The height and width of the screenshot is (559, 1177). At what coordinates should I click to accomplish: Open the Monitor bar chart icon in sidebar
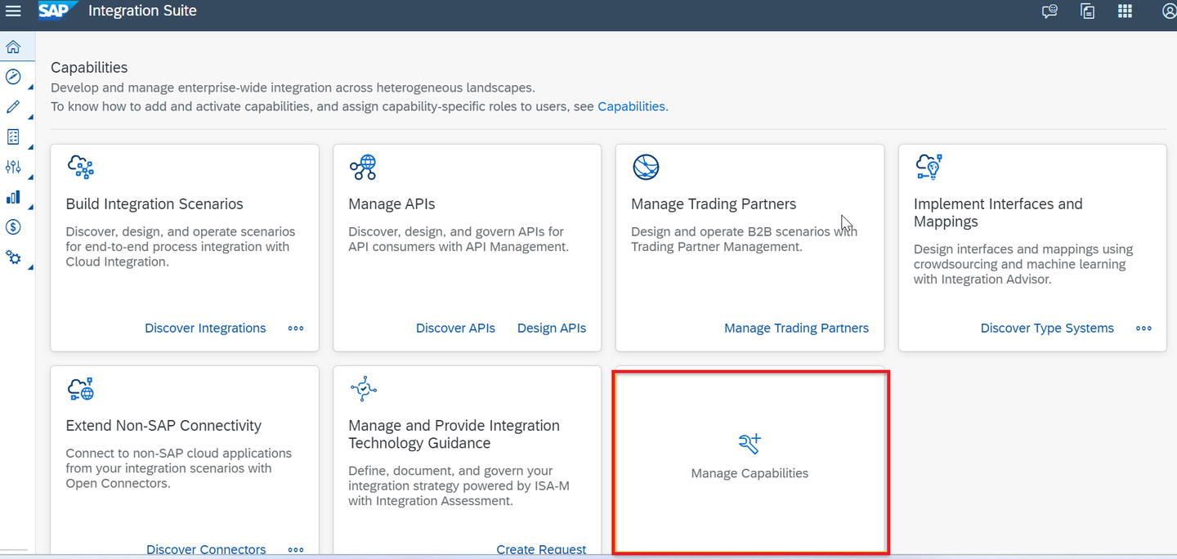[13, 197]
